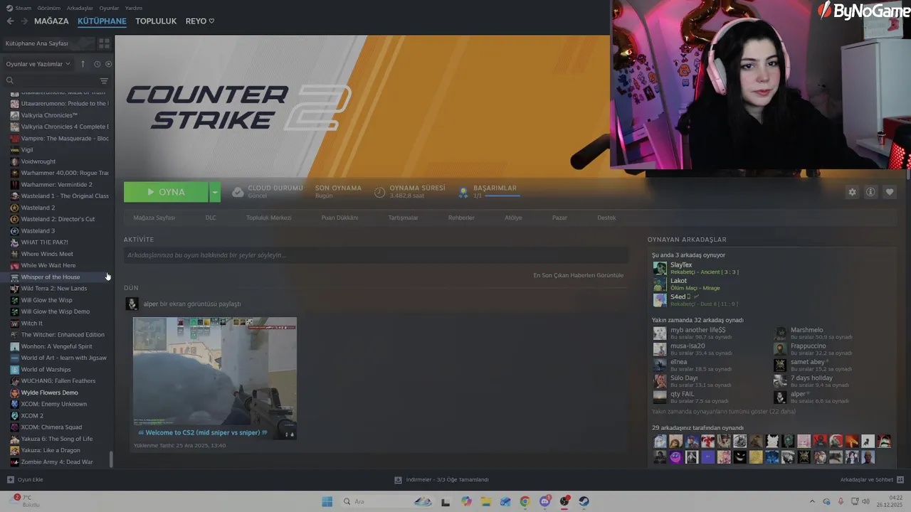Image resolution: width=911 pixels, height=512 pixels.
Task: Open alper avatar in activity feed
Action: 132,304
